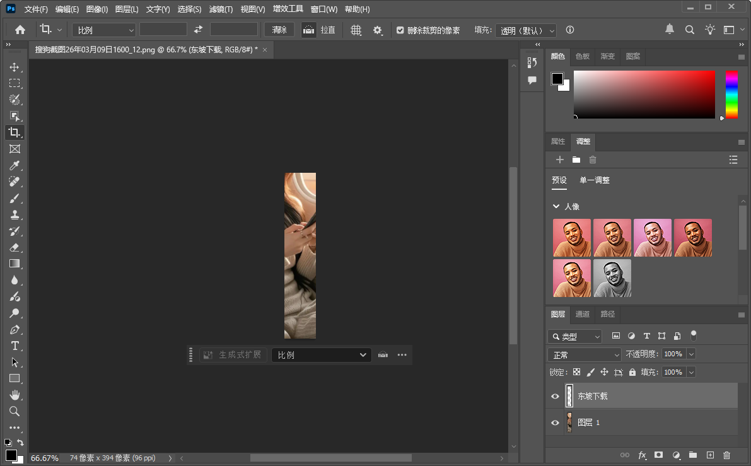Image resolution: width=751 pixels, height=466 pixels.
Task: Select the Hand tool
Action: point(15,395)
